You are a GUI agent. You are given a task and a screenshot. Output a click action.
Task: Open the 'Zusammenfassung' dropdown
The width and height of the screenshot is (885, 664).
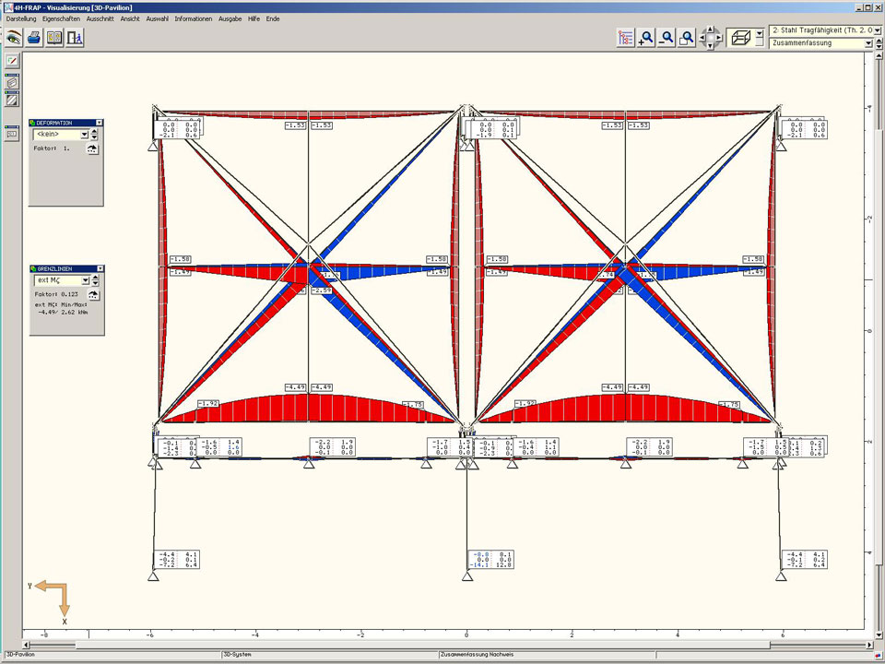pos(867,43)
